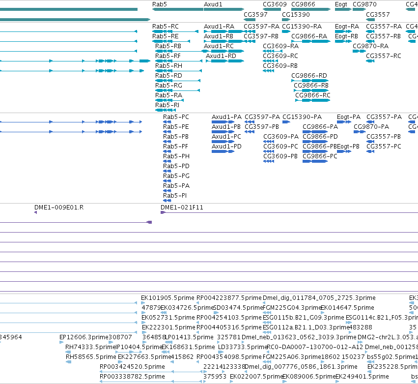Image resolution: width=418 pixels, height=384 pixels.
Task: Select transcript Axud1-RA
Action: tap(219, 27)
